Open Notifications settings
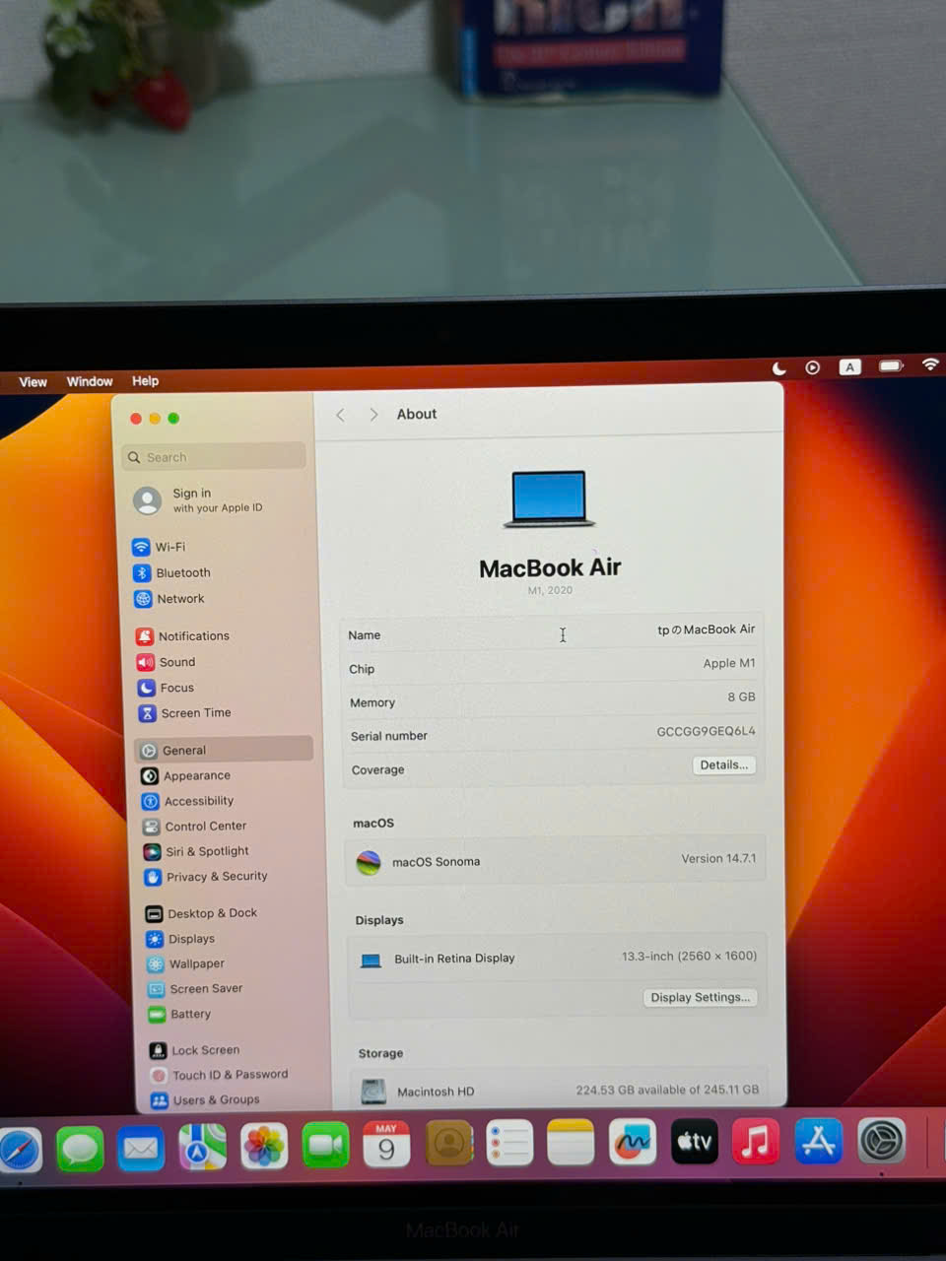 pos(182,636)
